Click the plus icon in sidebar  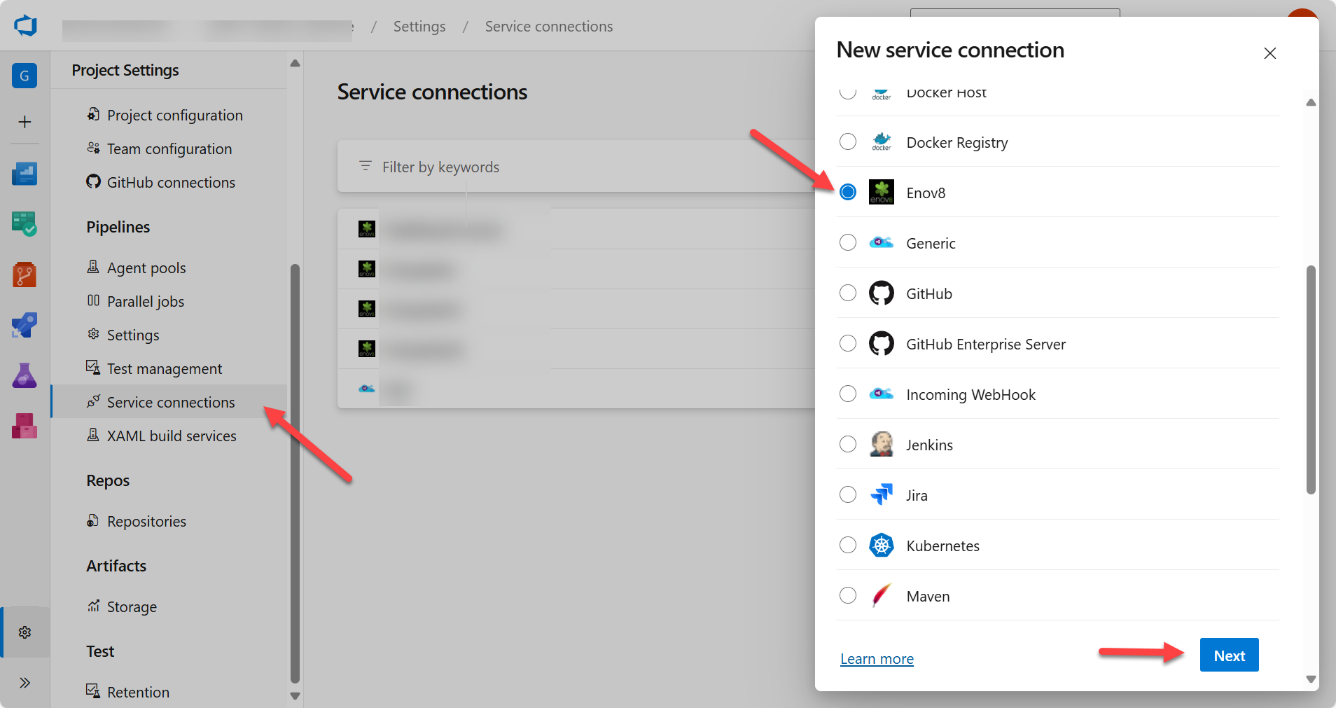(x=25, y=122)
